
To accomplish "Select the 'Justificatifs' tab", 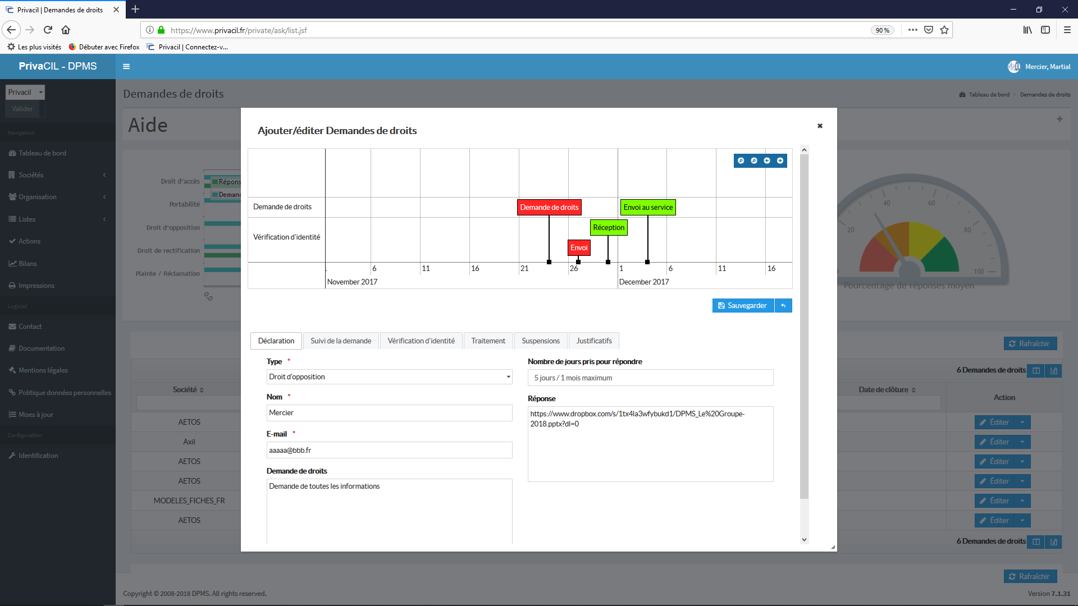I will coord(595,341).
